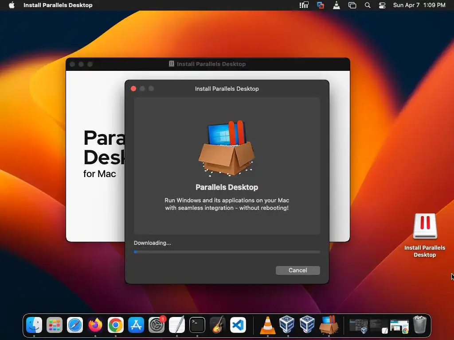Click the Downloading progress bar
The width and height of the screenshot is (454, 340).
[227, 252]
